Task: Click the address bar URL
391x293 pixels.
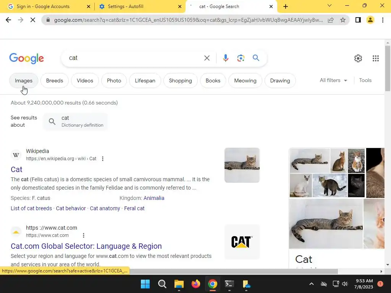Action: pyautogui.click(x=188, y=20)
